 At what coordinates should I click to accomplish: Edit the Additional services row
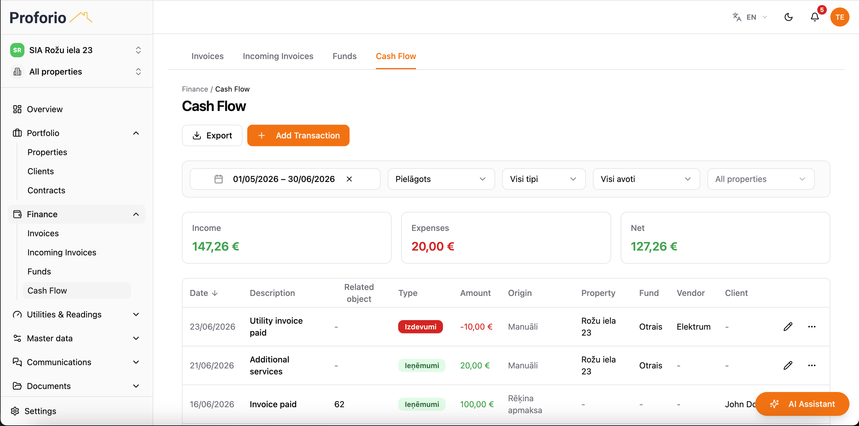[x=788, y=365]
